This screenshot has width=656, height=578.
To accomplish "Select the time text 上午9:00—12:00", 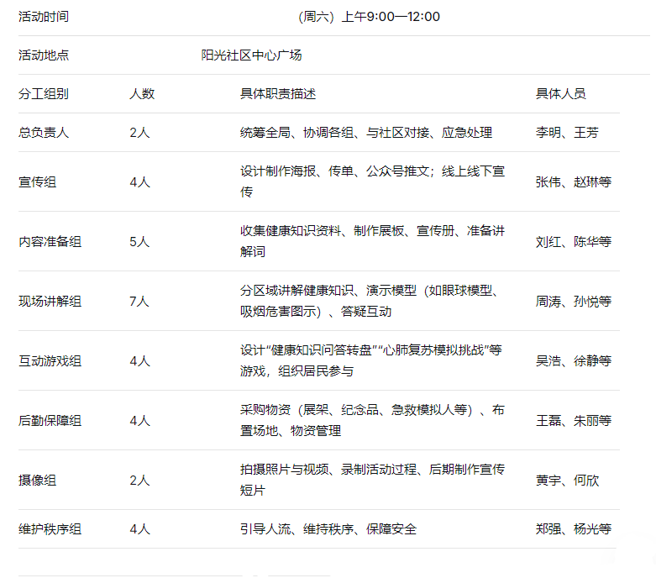I will [391, 17].
